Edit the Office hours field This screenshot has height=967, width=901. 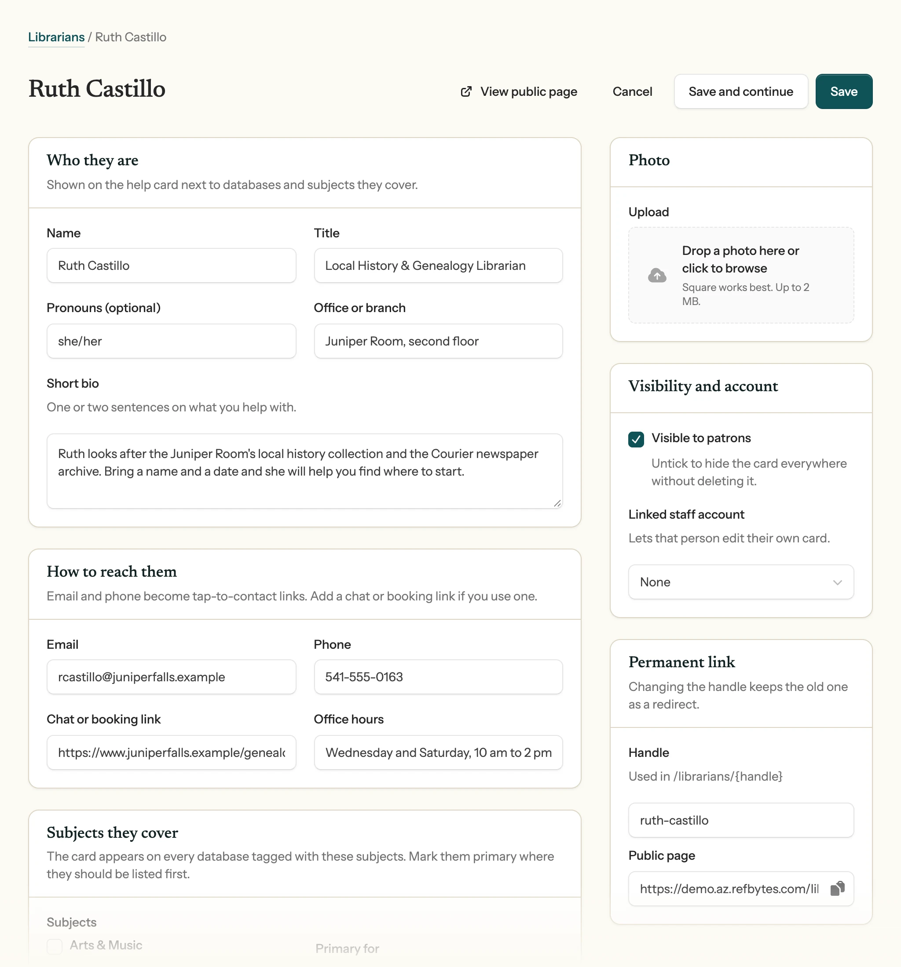click(x=438, y=752)
